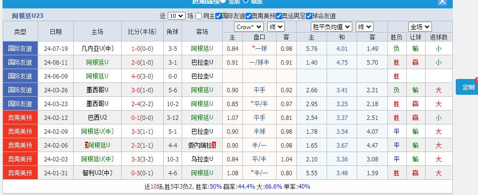Uncheck the 奥南美预 filter checkbox
This screenshot has height=195, width=478.
click(248, 16)
